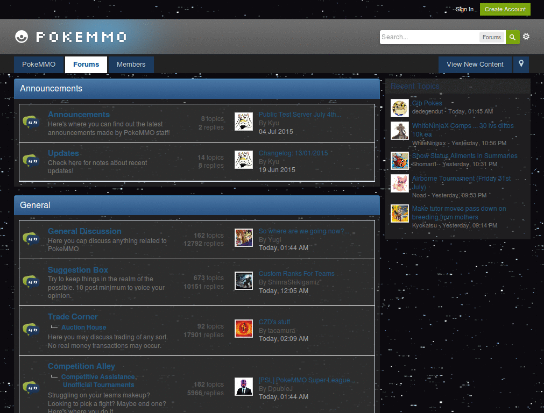
Task: Click inside the search input field
Action: pyautogui.click(x=425, y=37)
